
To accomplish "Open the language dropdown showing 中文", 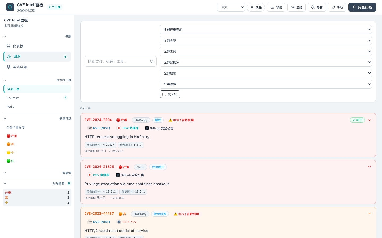I will pos(231,7).
